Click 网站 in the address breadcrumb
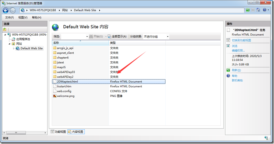 pyautogui.click(x=65, y=10)
